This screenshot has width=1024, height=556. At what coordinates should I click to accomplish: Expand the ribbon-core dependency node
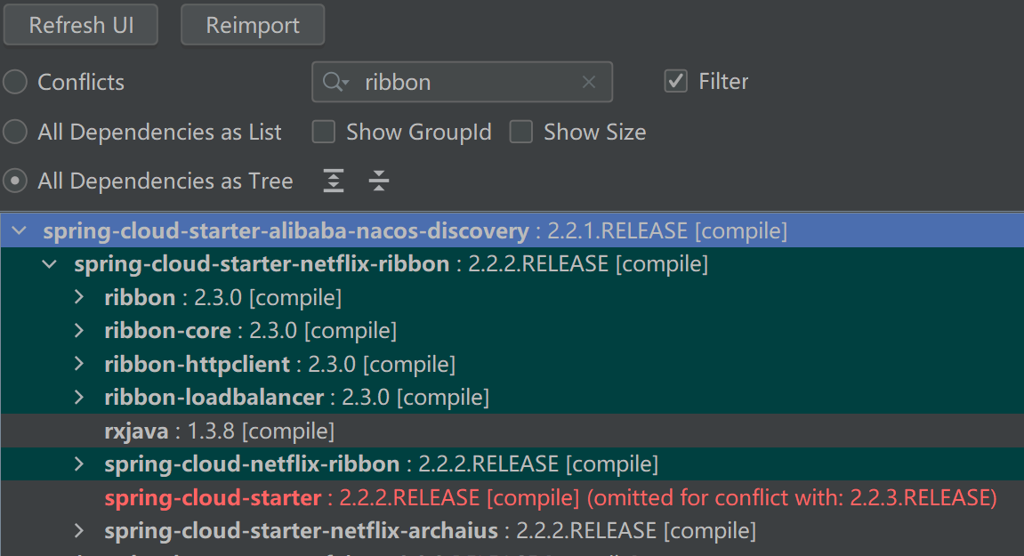coord(79,331)
